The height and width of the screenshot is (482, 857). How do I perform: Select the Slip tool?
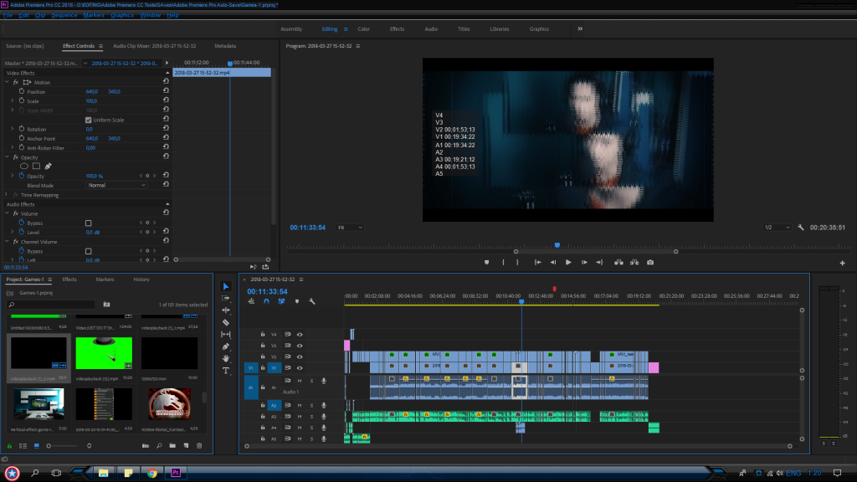(x=226, y=335)
